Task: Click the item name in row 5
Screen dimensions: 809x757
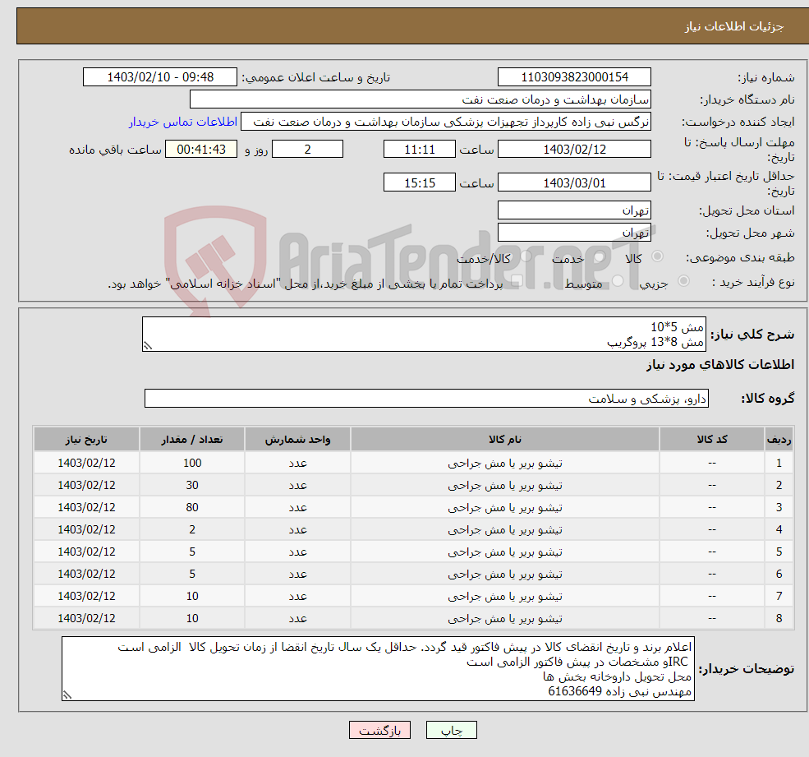Action: point(505,552)
